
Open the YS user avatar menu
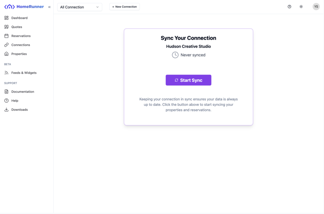click(316, 7)
